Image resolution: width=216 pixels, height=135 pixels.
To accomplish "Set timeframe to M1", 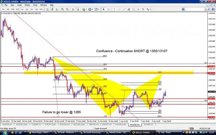I will pyautogui.click(x=3, y=9).
